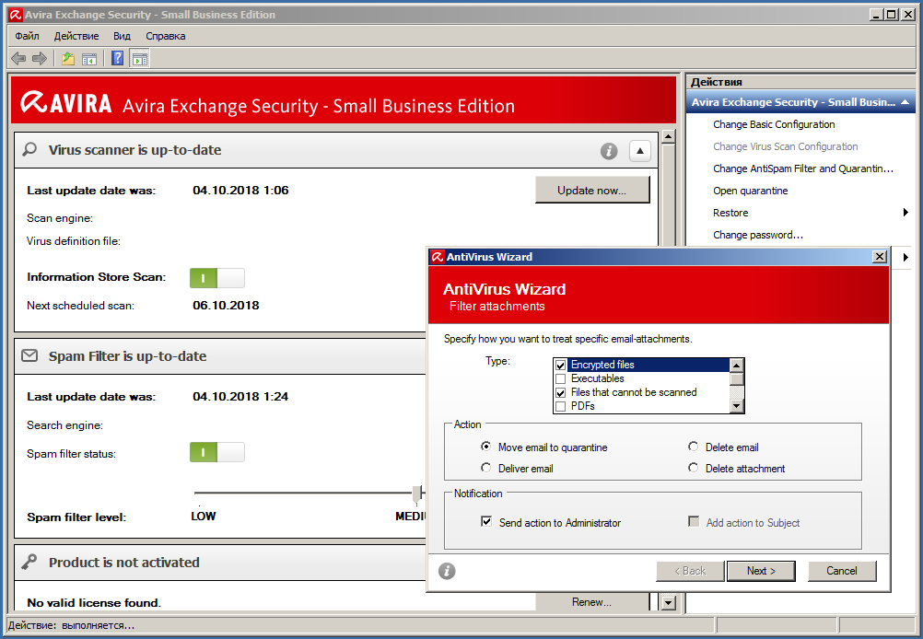Image resolution: width=923 pixels, height=639 pixels.
Task: Click the AVIRA logo in red banner
Action: pyautogui.click(x=66, y=102)
